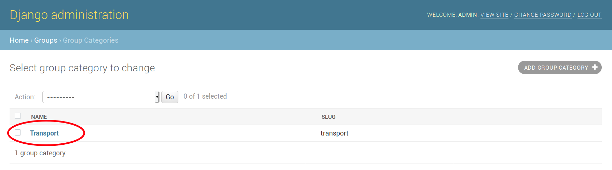Navigate to Home breadcrumb
The height and width of the screenshot is (170, 612).
[x=19, y=40]
